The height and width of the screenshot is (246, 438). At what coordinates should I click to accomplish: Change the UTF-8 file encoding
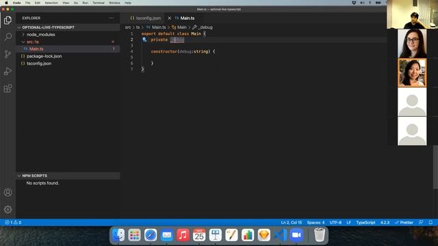point(335,223)
